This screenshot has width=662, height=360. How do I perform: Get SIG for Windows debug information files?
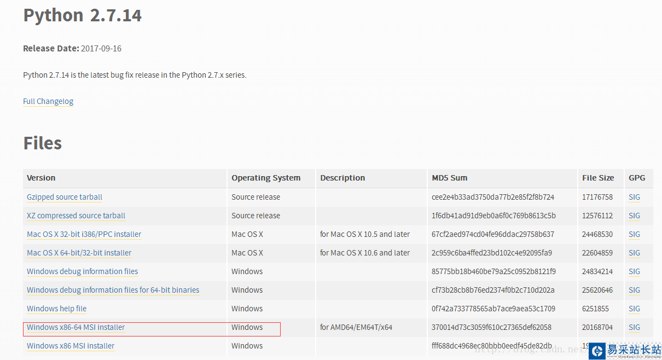point(634,271)
